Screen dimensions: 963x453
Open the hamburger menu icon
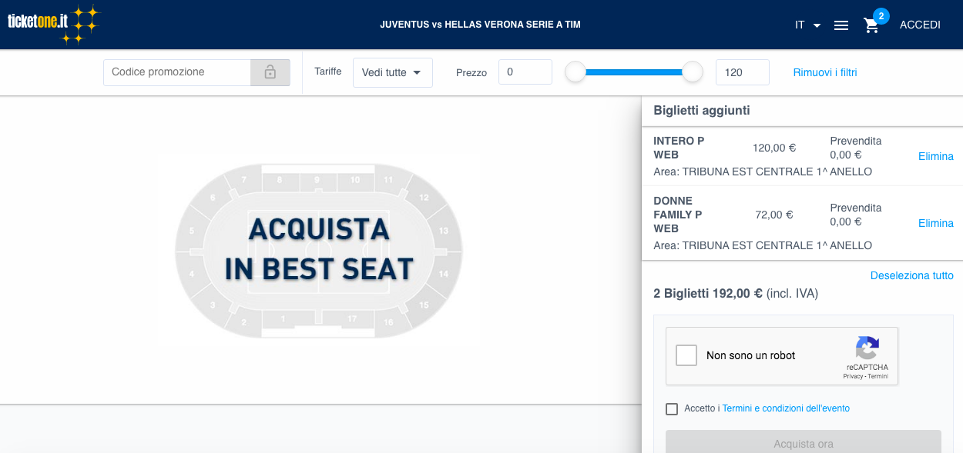pyautogui.click(x=841, y=25)
